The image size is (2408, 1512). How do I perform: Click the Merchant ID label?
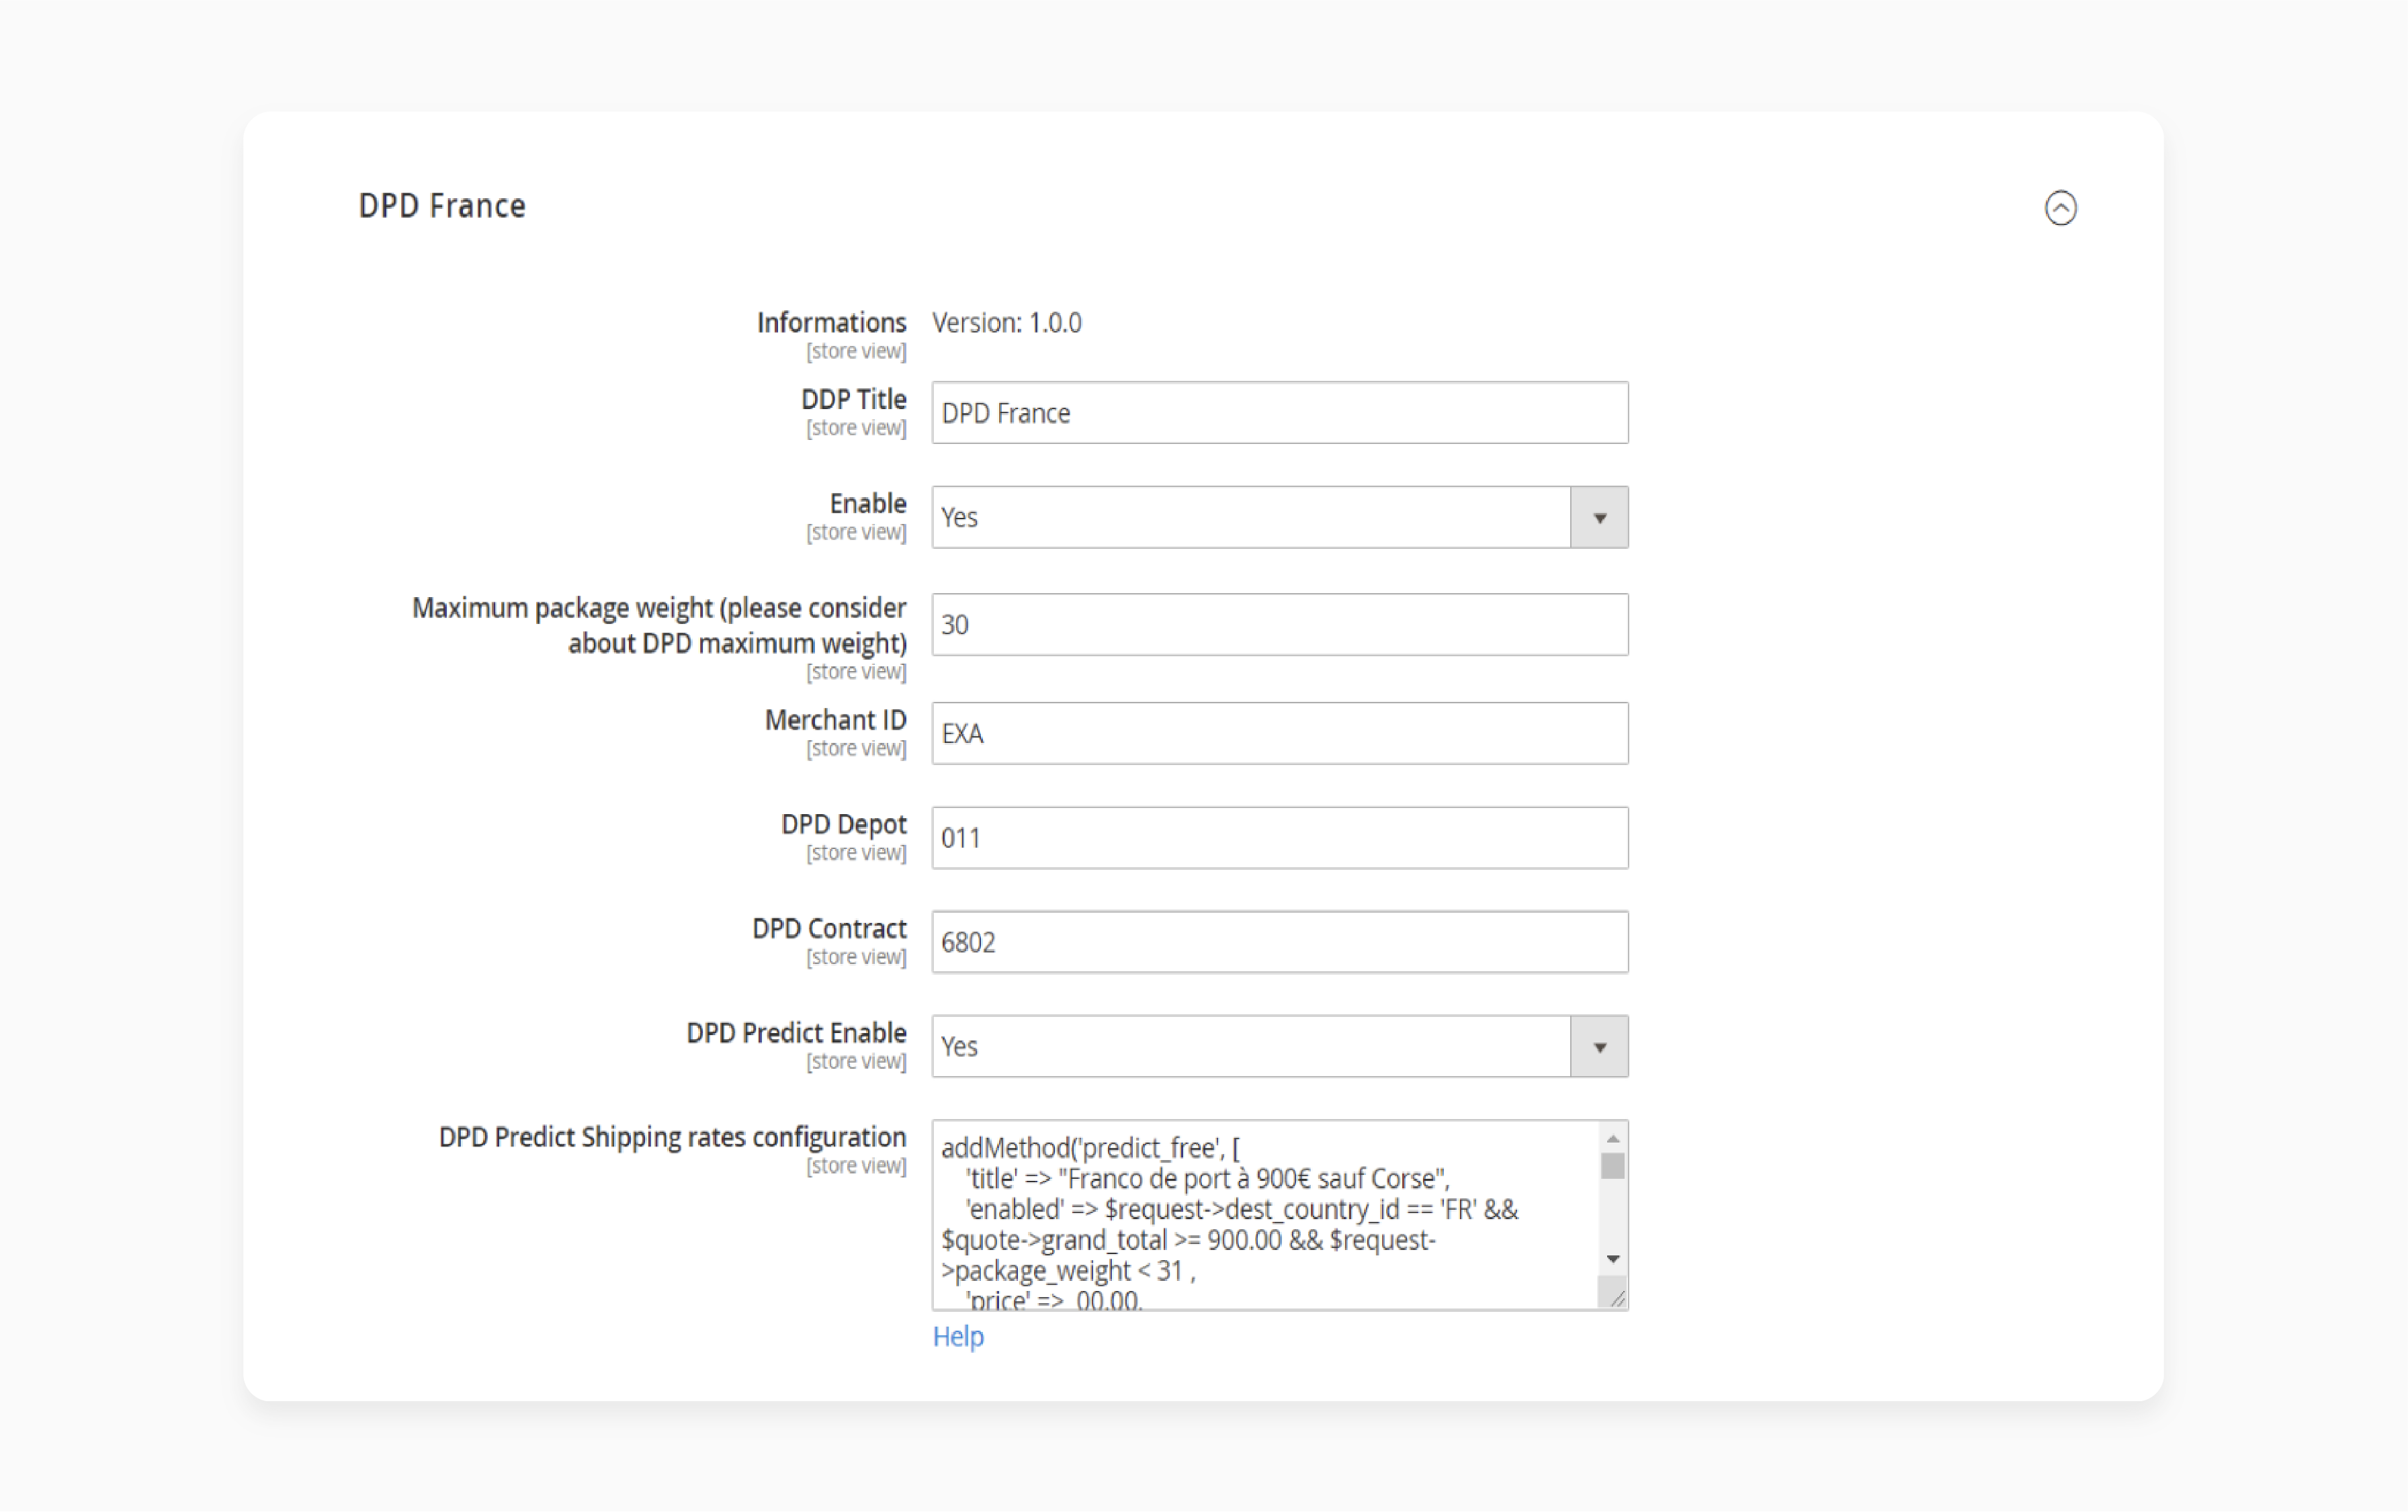[x=835, y=720]
